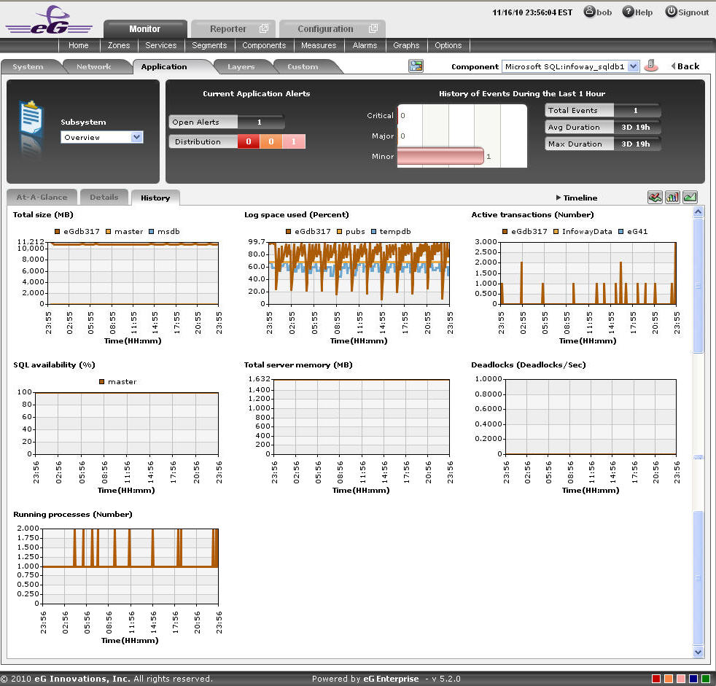Click the Total Events value
The height and width of the screenshot is (686, 716).
pyautogui.click(x=636, y=110)
